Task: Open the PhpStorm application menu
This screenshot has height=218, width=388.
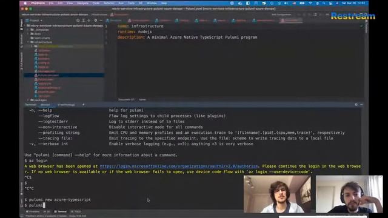Action: 38,3
